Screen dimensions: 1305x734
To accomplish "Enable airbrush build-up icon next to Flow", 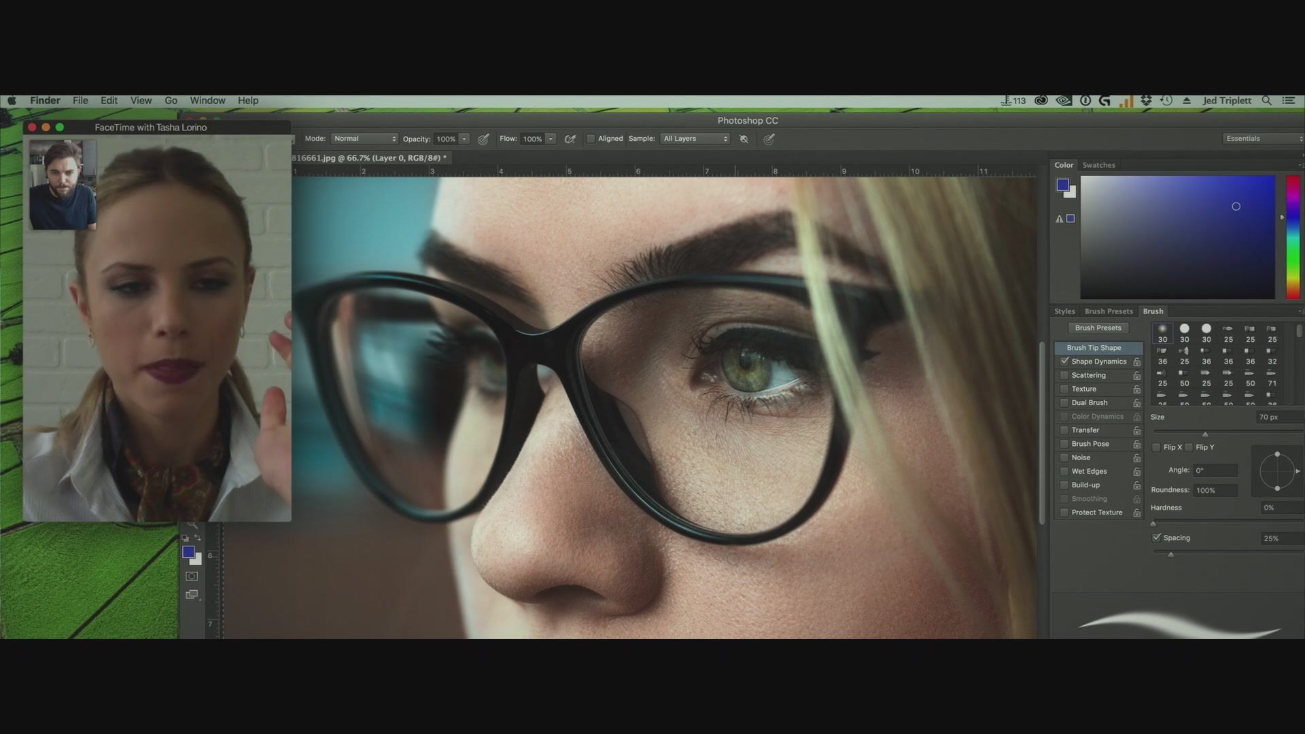I will 570,139.
